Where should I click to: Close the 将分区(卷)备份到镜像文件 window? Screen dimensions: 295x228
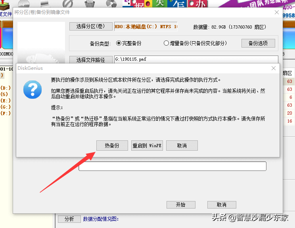tap(277, 12)
